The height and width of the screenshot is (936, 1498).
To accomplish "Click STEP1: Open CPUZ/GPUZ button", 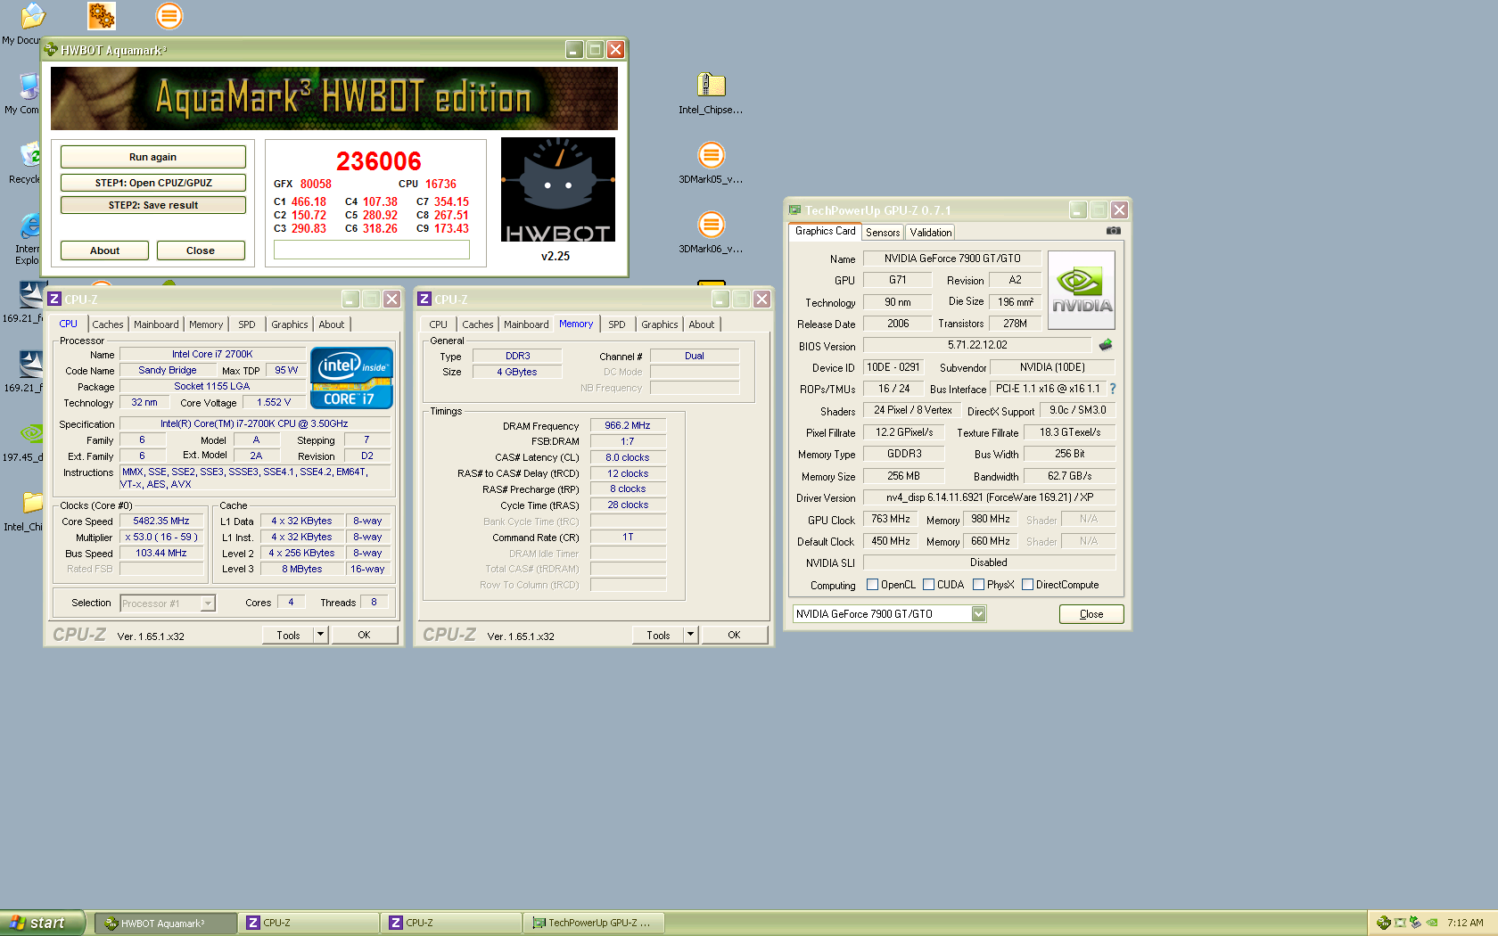I will 152,183.
